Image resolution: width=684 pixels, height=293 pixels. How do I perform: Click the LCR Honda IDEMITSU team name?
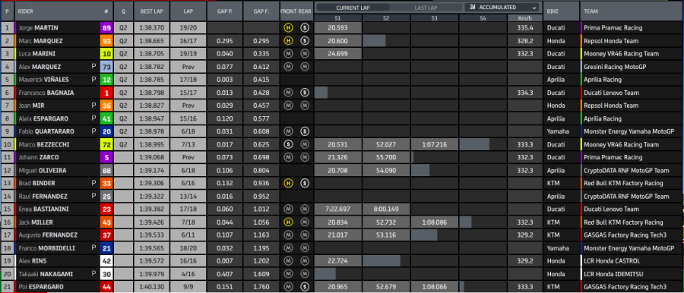coord(613,274)
